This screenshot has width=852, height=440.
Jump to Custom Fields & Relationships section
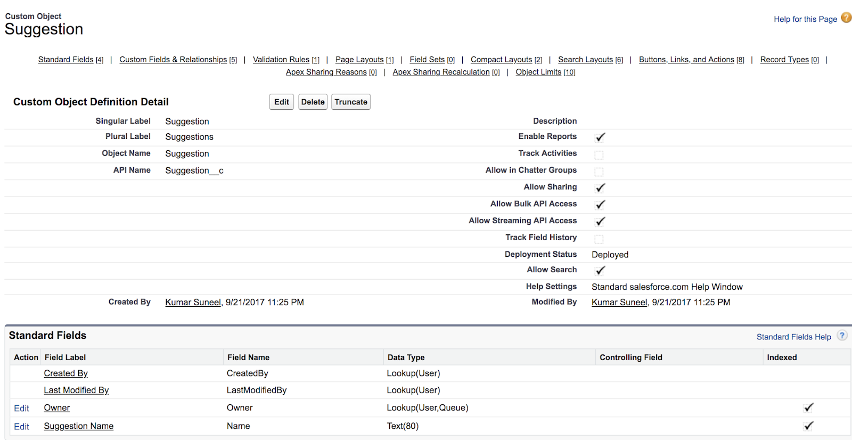coord(178,60)
